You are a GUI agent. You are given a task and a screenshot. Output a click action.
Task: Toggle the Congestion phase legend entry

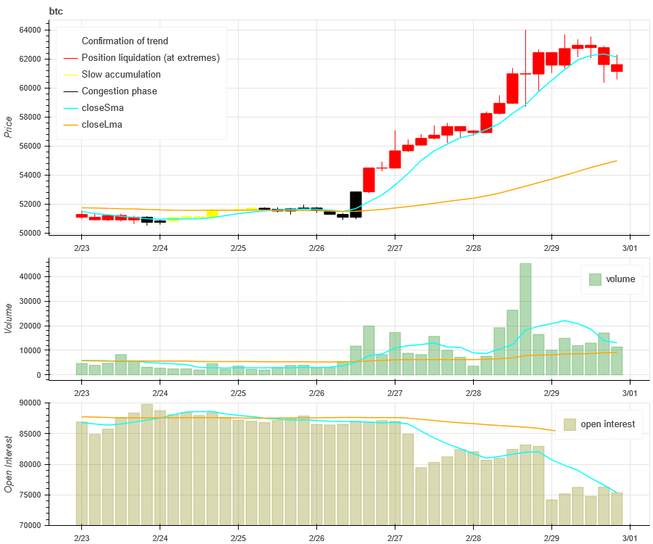110,91
